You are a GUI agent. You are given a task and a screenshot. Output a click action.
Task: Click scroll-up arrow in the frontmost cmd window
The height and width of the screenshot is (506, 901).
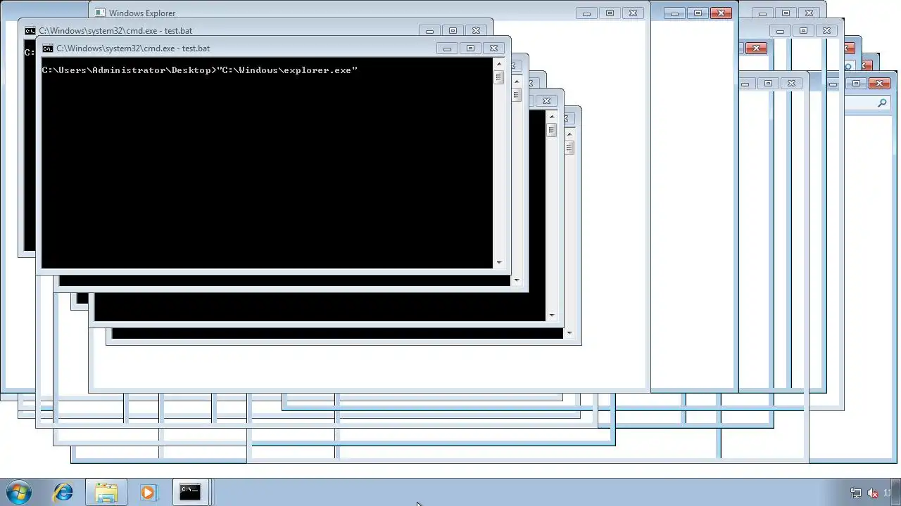[499, 64]
